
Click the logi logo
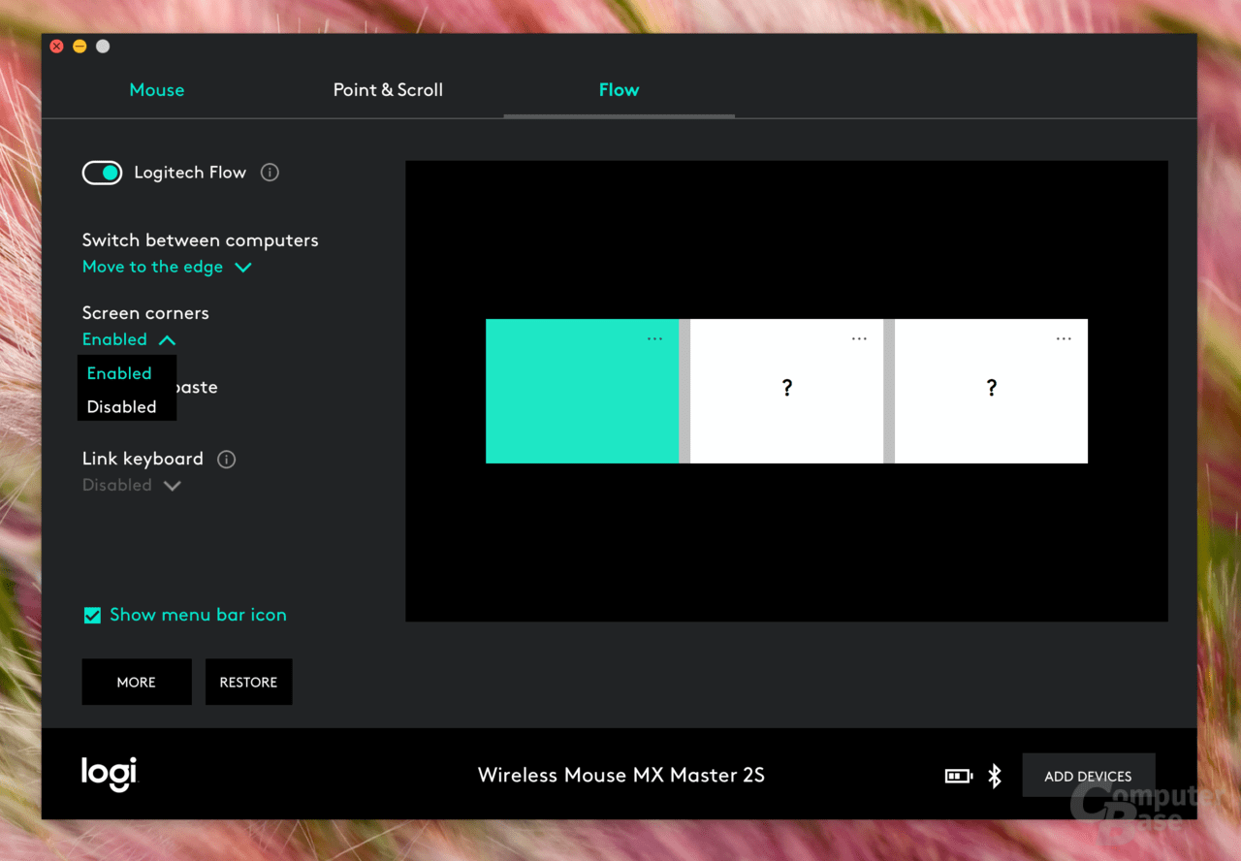coord(110,774)
